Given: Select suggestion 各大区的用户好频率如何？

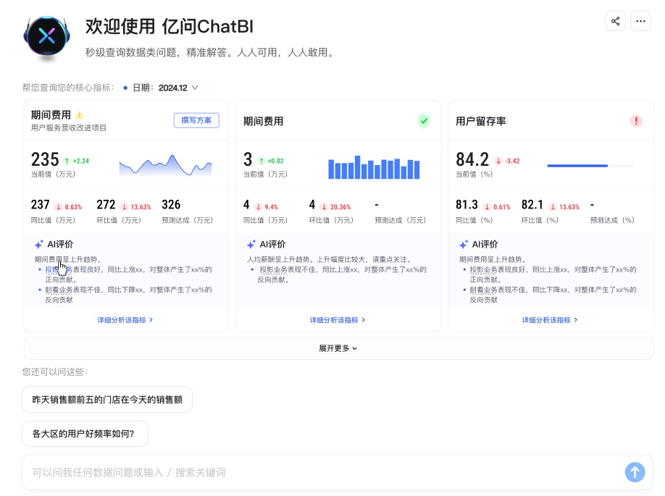Looking at the screenshot, I should tap(85, 434).
